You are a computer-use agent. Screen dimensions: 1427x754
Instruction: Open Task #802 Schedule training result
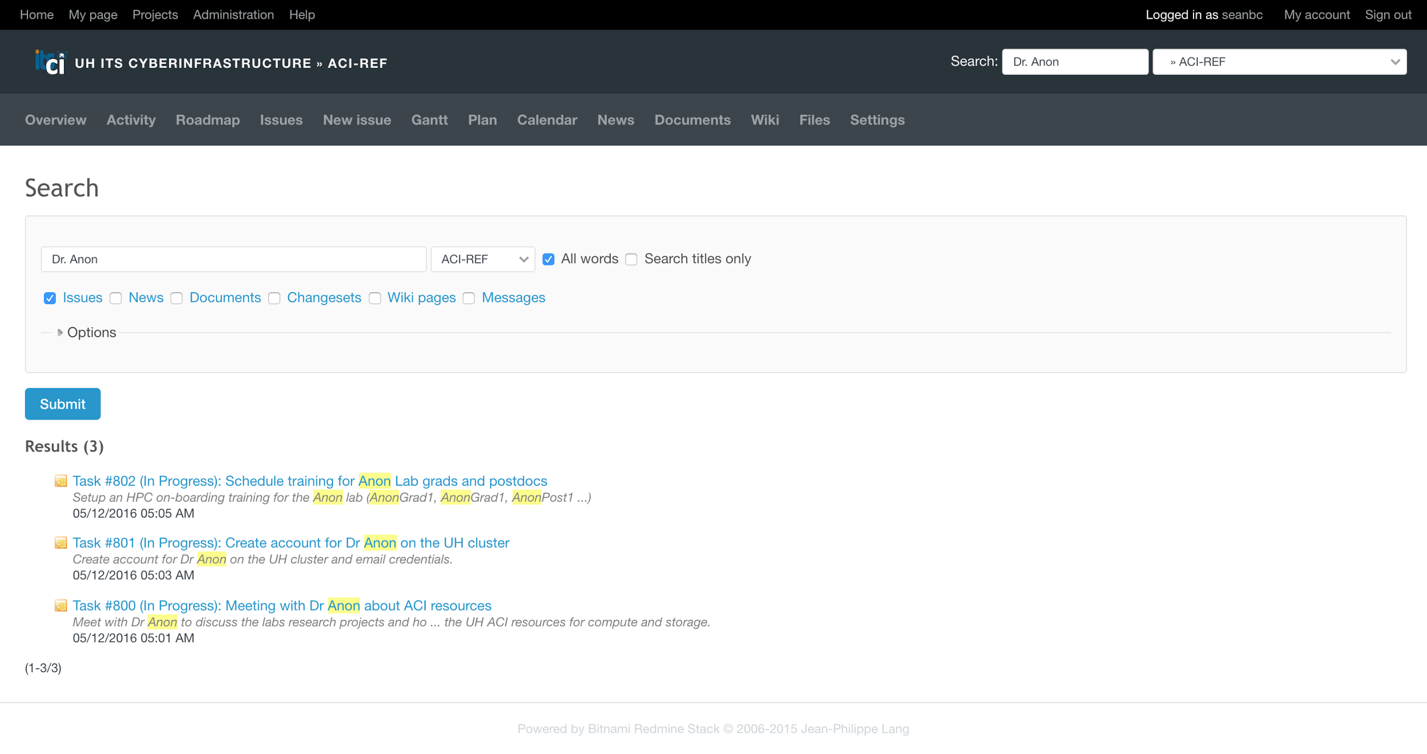pos(310,481)
